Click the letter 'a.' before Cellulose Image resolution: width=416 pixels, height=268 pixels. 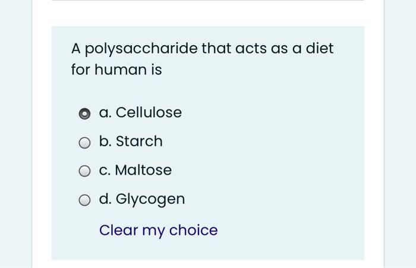(105, 112)
